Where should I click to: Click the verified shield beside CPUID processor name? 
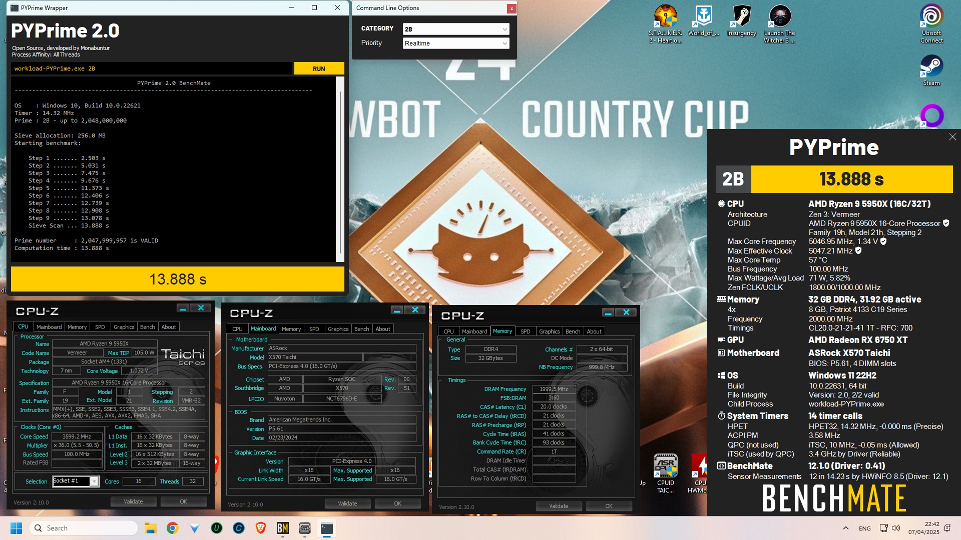click(x=946, y=223)
